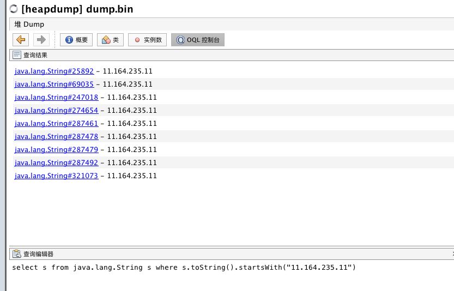Click the java.lang.String#274654 instance link

tap(56, 111)
